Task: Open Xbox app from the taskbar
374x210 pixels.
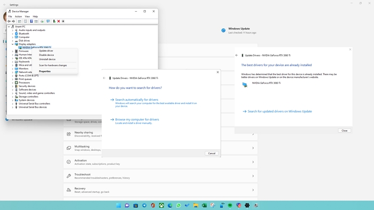Action: 161,205
